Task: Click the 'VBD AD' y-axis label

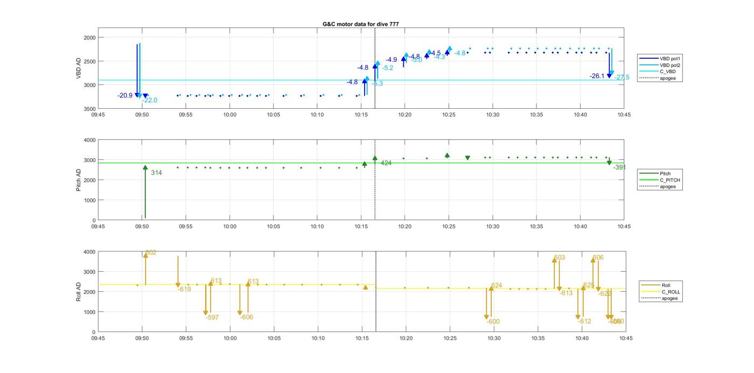Action: [79, 69]
